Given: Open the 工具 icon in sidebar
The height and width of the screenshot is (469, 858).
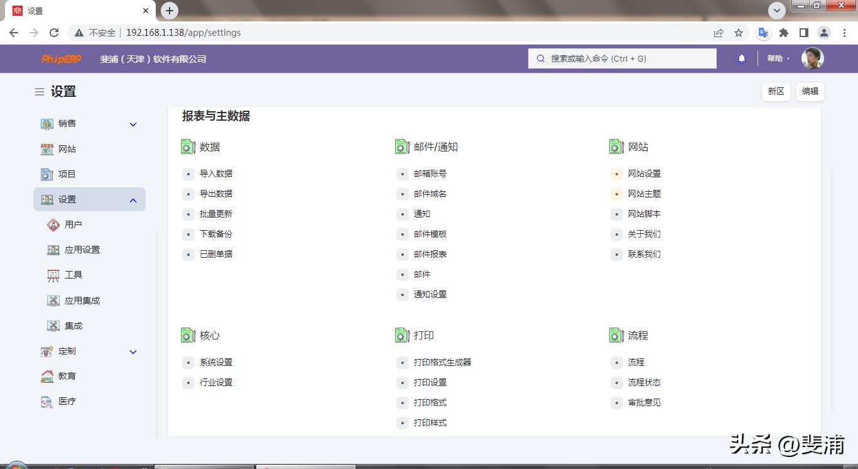Looking at the screenshot, I should (53, 275).
